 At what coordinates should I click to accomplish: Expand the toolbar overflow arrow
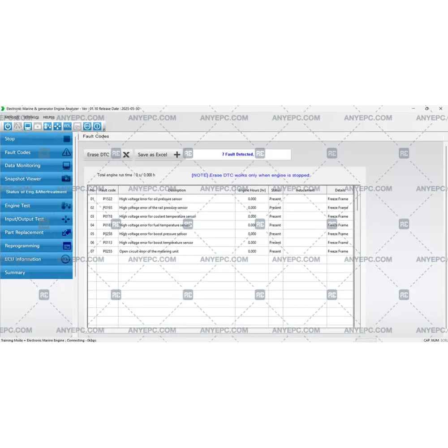pyautogui.click(x=104, y=130)
